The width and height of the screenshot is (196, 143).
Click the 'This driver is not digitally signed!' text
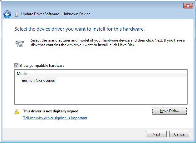[x=51, y=111]
